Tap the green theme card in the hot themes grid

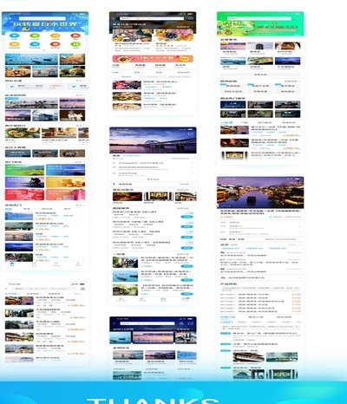pos(25,170)
